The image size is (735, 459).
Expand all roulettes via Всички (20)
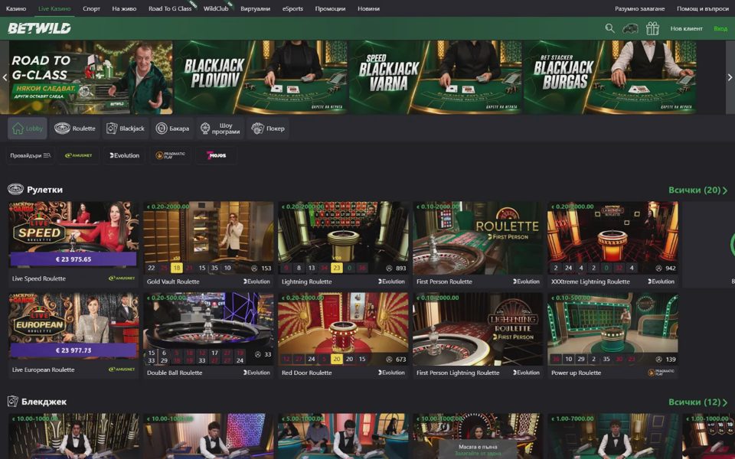tap(698, 190)
